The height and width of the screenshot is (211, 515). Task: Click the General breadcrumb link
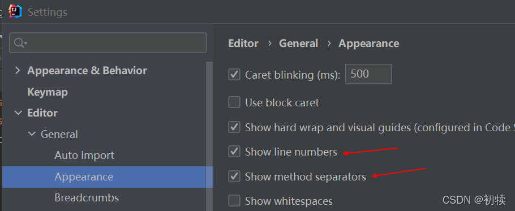(299, 44)
